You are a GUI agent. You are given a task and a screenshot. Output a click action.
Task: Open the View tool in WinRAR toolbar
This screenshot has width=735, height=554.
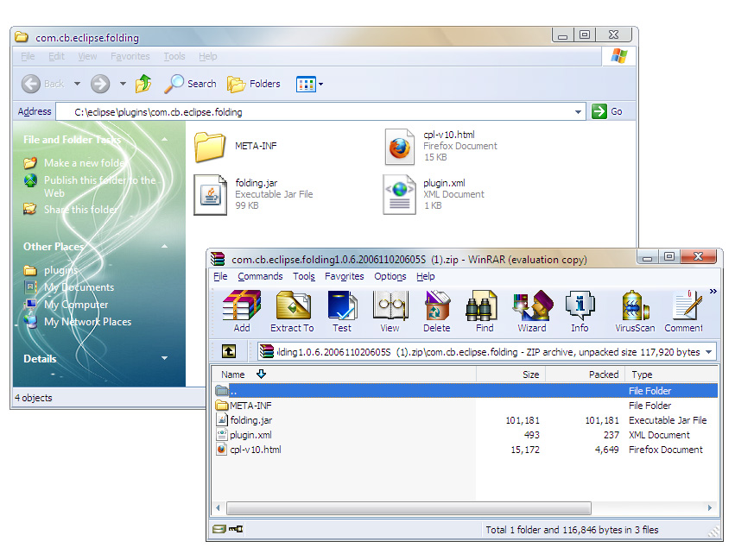pyautogui.click(x=390, y=311)
